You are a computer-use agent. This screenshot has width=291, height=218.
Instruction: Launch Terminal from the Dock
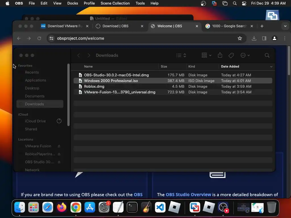click(x=132, y=207)
